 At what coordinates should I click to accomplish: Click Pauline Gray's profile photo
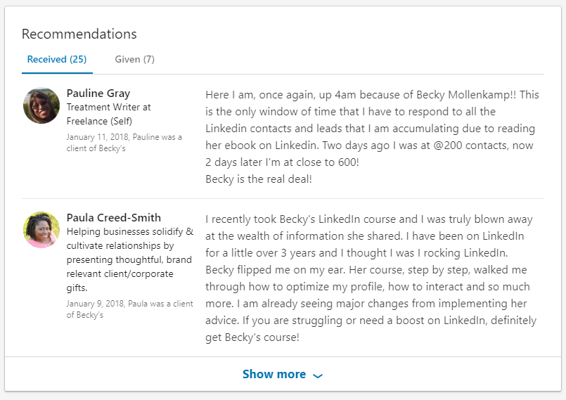point(41,105)
